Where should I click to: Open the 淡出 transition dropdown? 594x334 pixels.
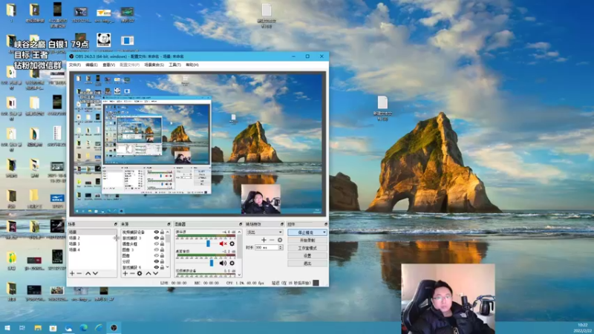coord(264,232)
